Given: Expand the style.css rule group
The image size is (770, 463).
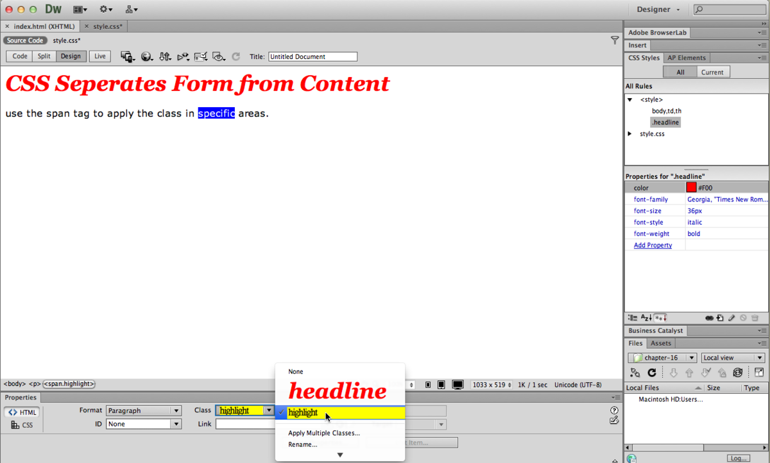Looking at the screenshot, I should pyautogui.click(x=630, y=134).
